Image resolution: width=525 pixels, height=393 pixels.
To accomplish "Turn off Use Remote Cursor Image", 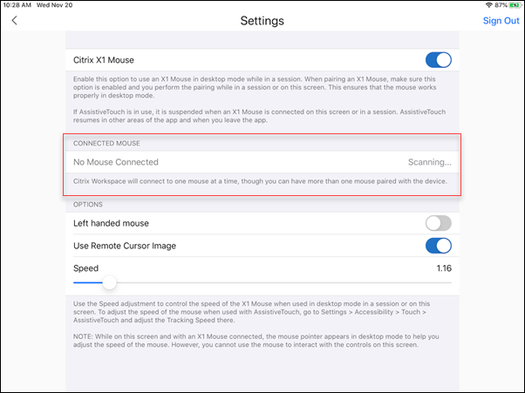I will pos(438,246).
